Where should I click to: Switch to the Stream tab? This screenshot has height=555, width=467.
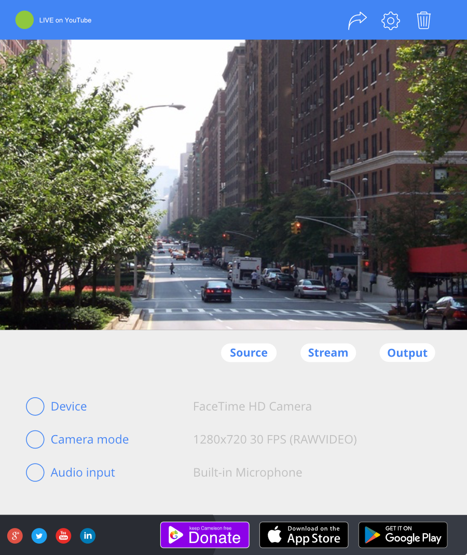[328, 353]
